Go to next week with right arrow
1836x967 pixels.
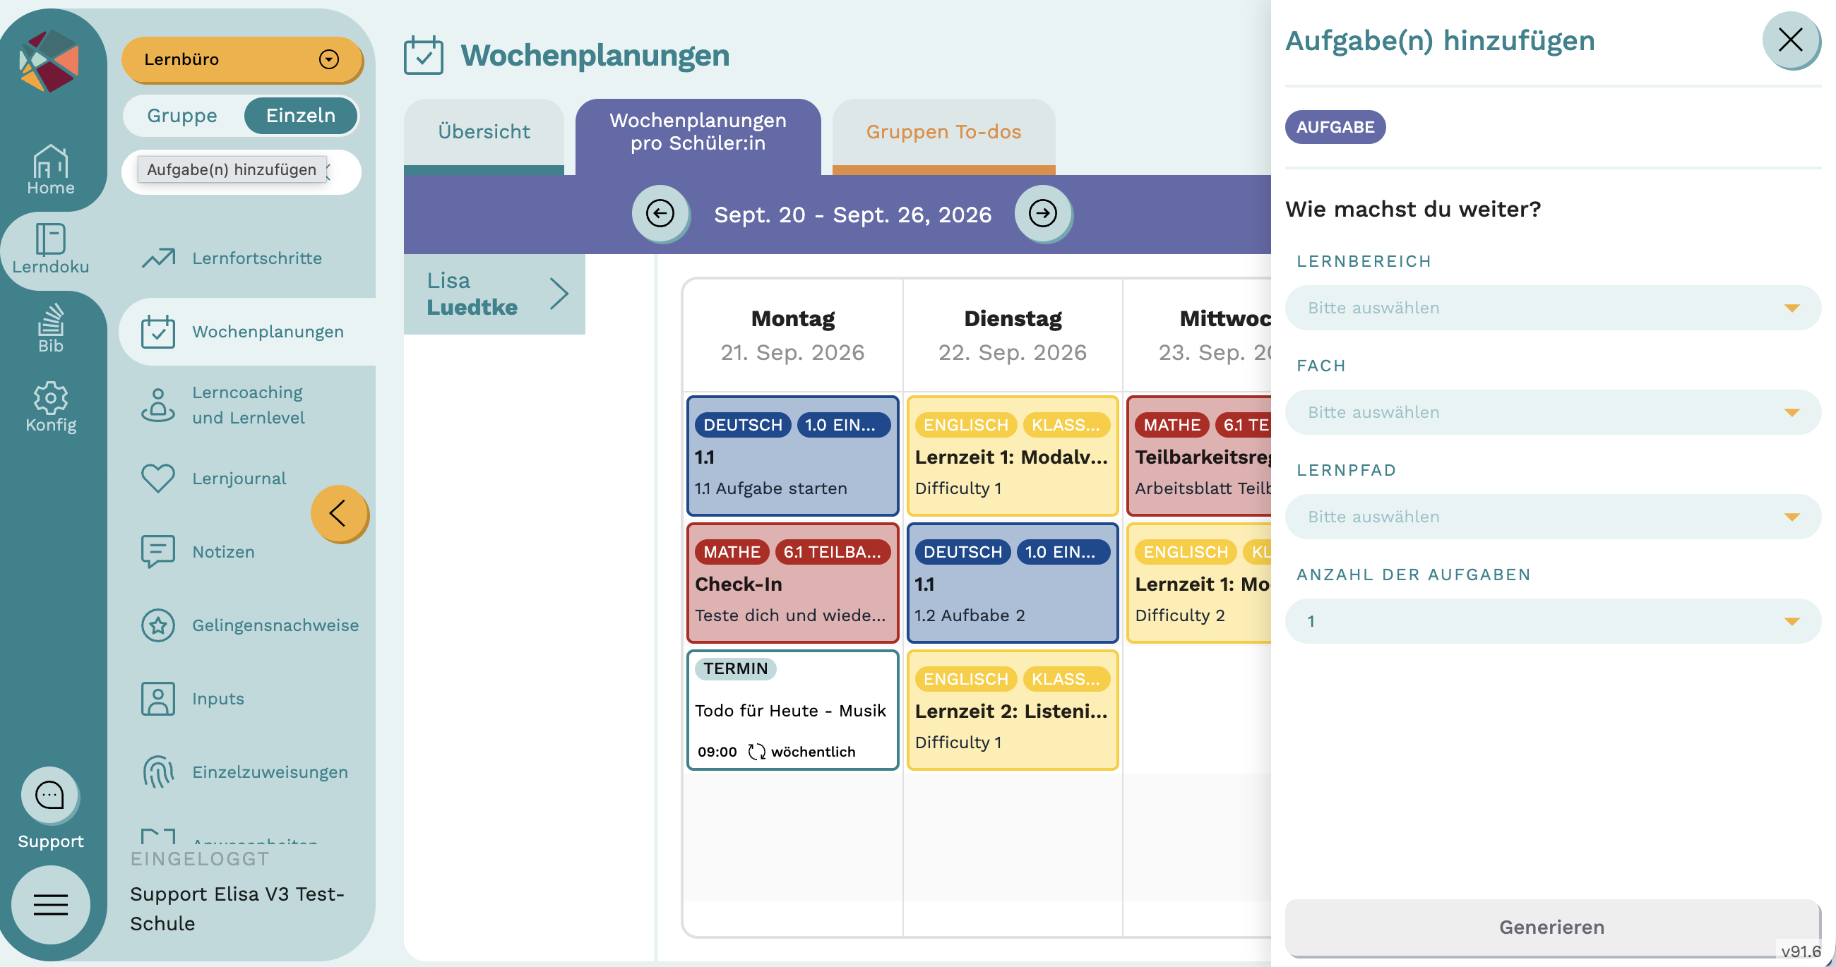click(1043, 213)
